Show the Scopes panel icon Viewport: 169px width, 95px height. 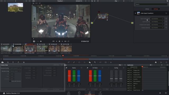pyautogui.click(x=161, y=62)
